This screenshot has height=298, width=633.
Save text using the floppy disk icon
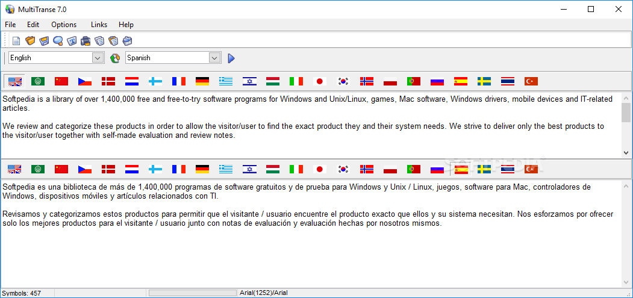[45, 41]
